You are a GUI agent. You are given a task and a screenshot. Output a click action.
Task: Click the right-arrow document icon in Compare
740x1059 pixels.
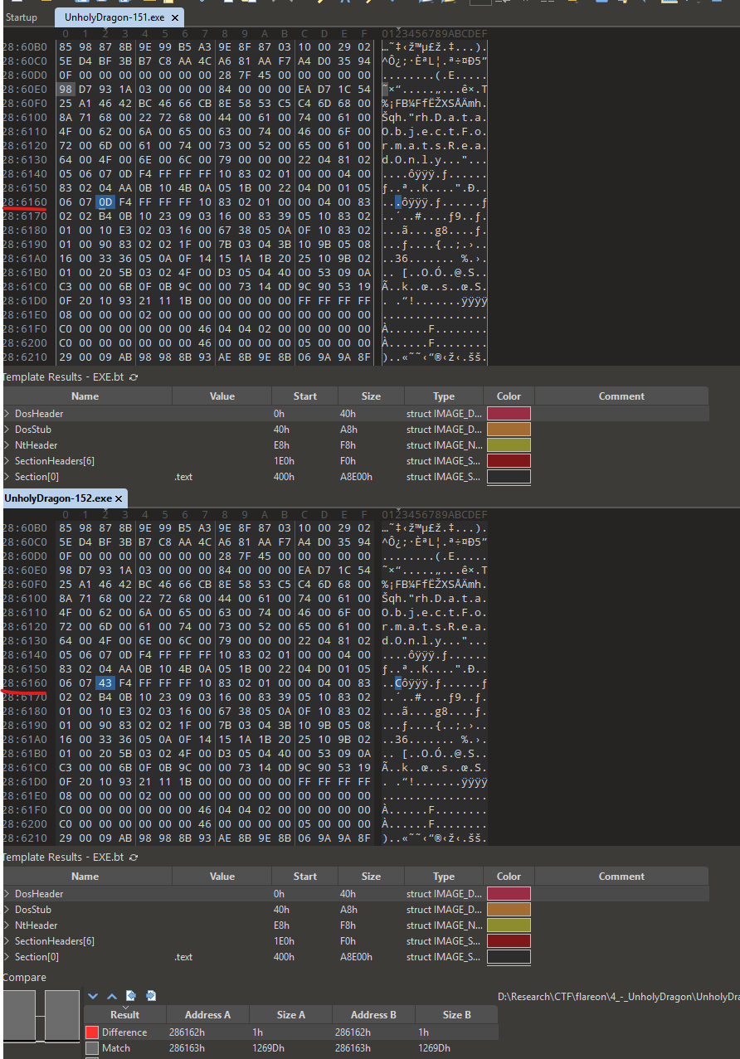click(151, 996)
